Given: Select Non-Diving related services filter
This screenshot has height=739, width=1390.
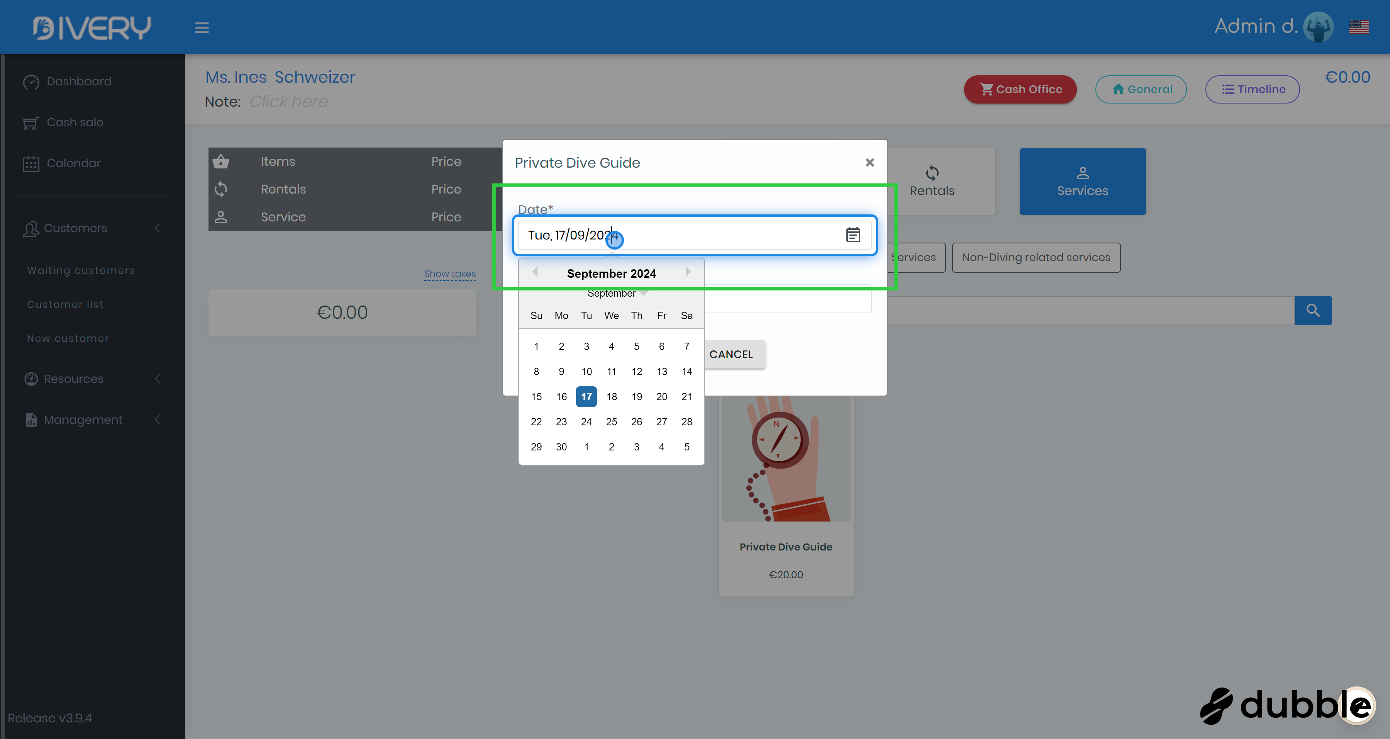Looking at the screenshot, I should pyautogui.click(x=1036, y=258).
